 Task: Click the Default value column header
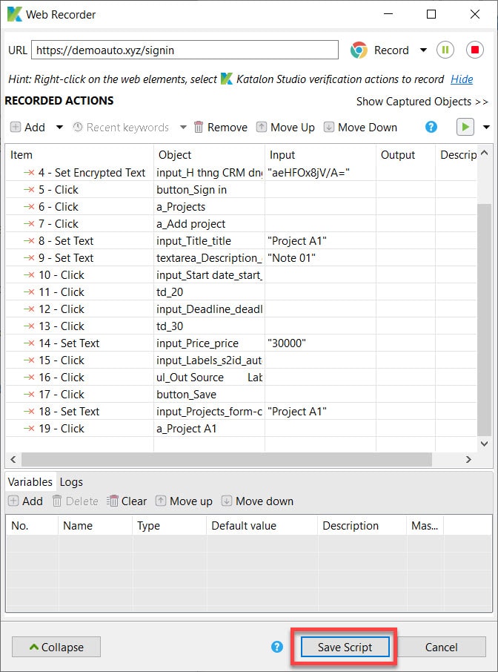(262, 525)
